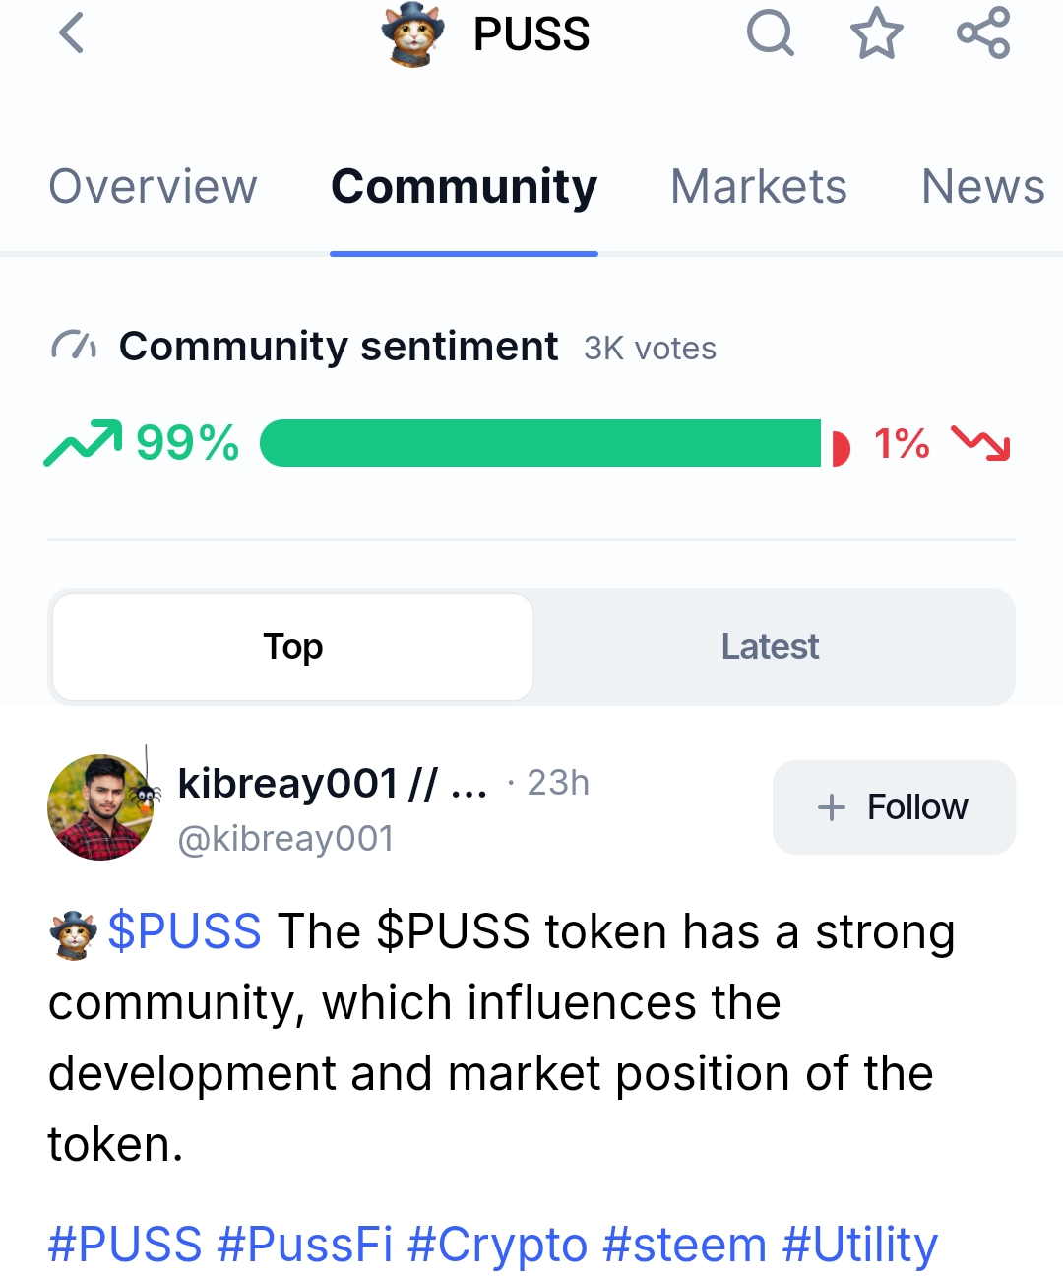Add PUSS to watchlist star
Image resolution: width=1063 pixels, height=1279 pixels.
[876, 33]
